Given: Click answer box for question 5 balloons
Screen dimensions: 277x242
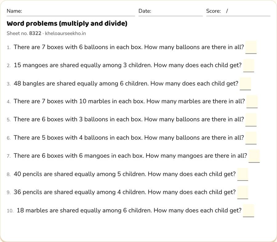Looking at the screenshot, I should pos(251,120).
